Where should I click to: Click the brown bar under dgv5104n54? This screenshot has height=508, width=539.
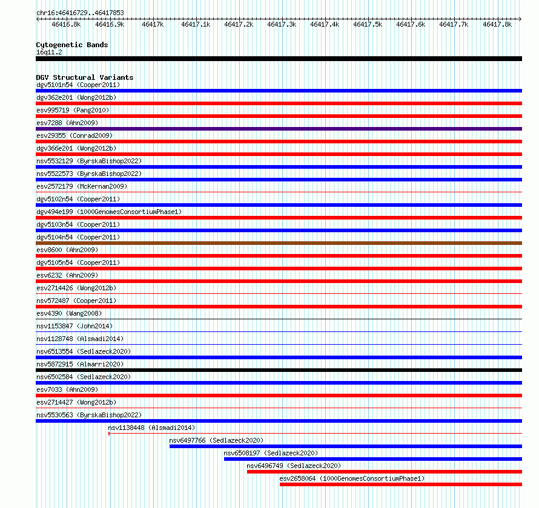[x=279, y=243]
